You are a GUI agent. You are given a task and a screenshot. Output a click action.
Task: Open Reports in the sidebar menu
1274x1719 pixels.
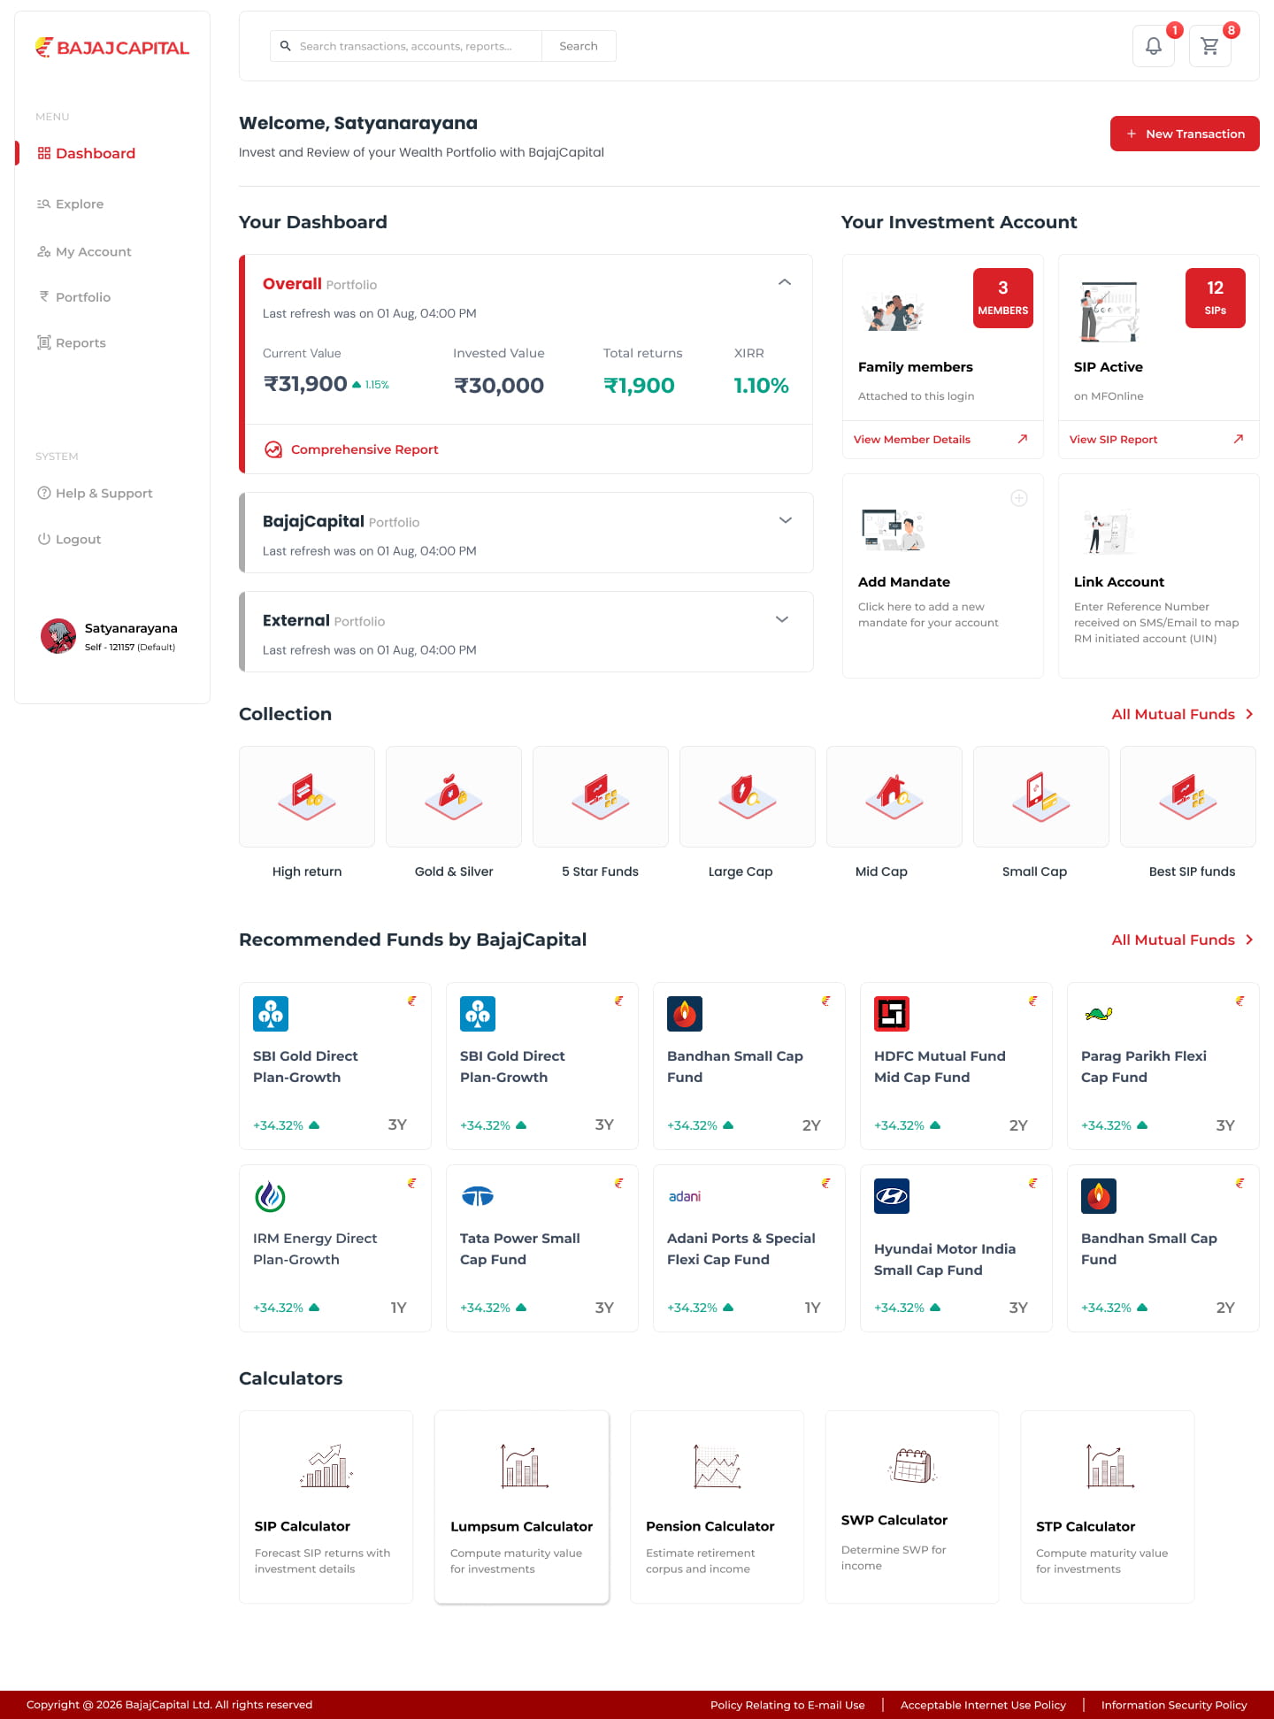[72, 342]
